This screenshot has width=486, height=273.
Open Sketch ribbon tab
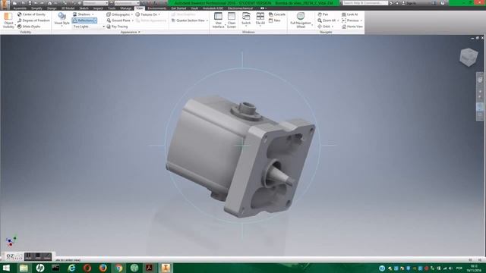[84, 8]
